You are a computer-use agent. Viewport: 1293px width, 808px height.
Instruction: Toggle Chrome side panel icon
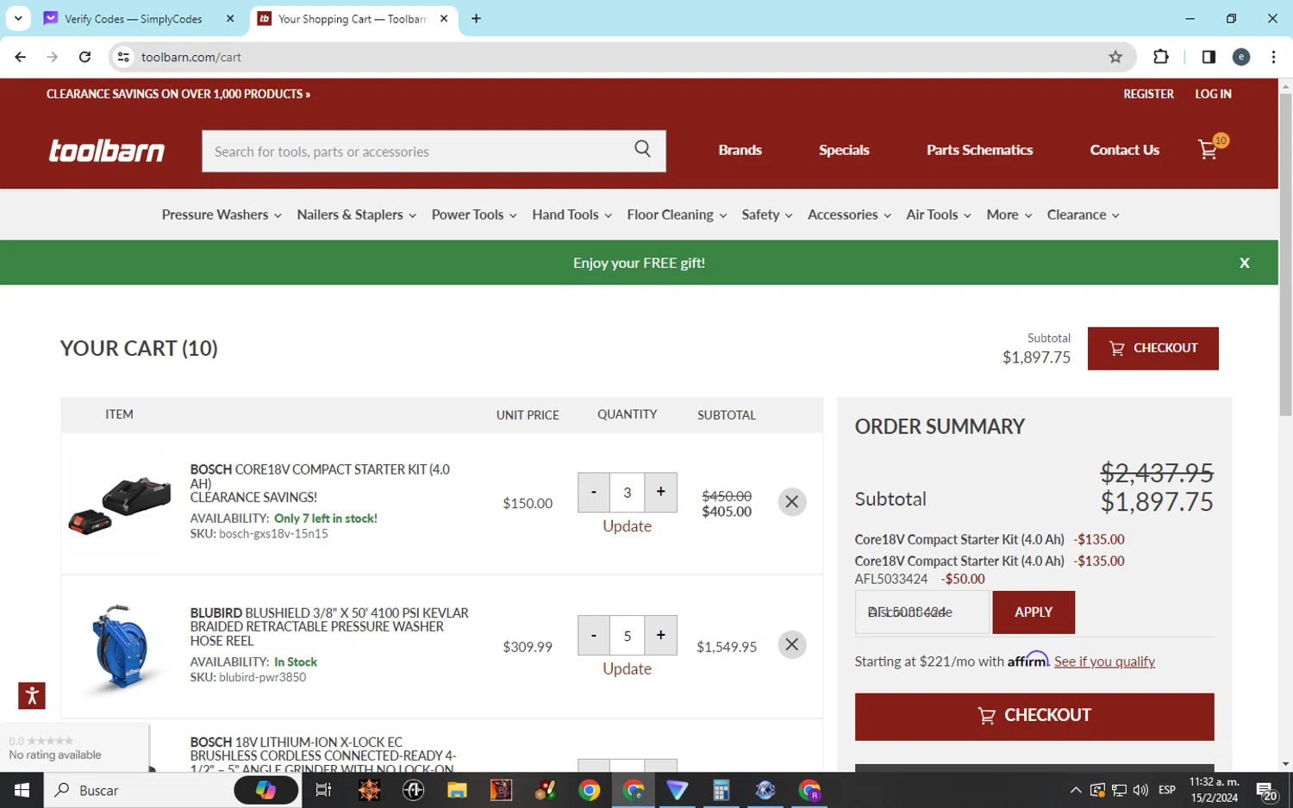pyautogui.click(x=1209, y=57)
